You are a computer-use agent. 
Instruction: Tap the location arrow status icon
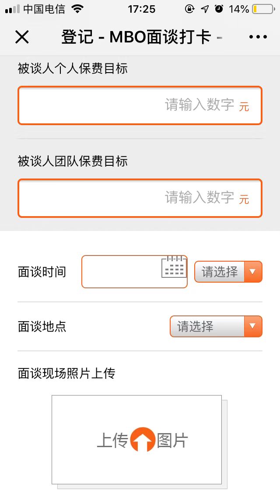click(205, 9)
